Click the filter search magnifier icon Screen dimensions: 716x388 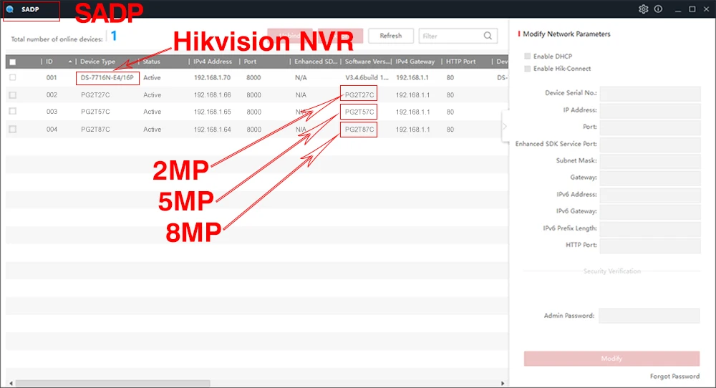click(488, 36)
